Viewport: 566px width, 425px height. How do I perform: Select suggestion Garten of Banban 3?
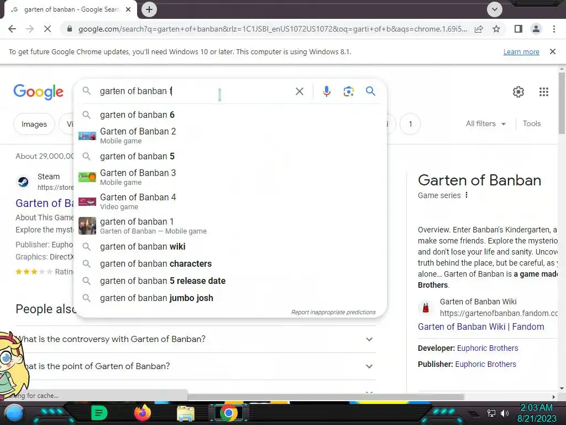[230, 177]
